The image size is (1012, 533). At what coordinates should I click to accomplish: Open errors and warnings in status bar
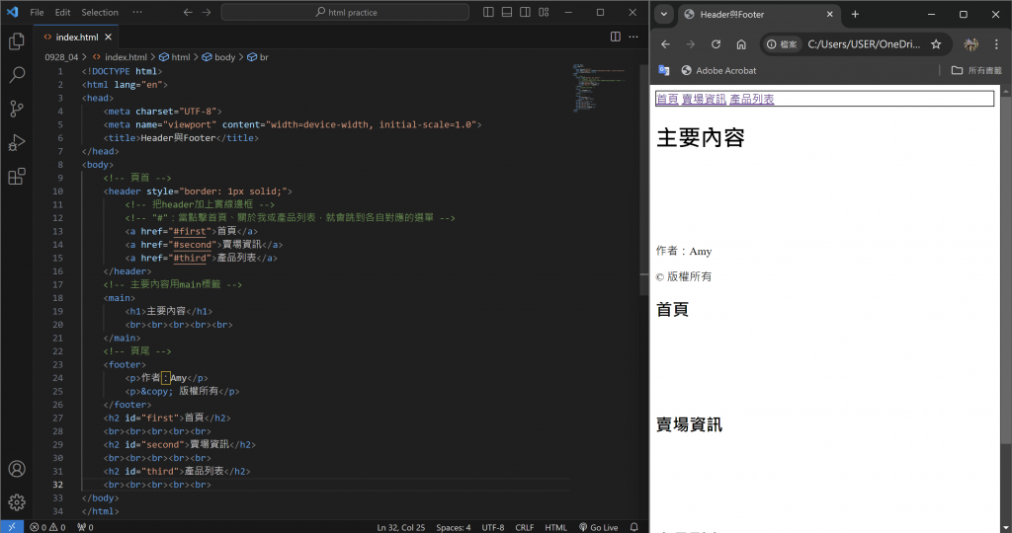coord(47,527)
